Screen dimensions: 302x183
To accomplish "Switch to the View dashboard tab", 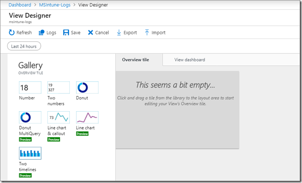I will pos(190,60).
